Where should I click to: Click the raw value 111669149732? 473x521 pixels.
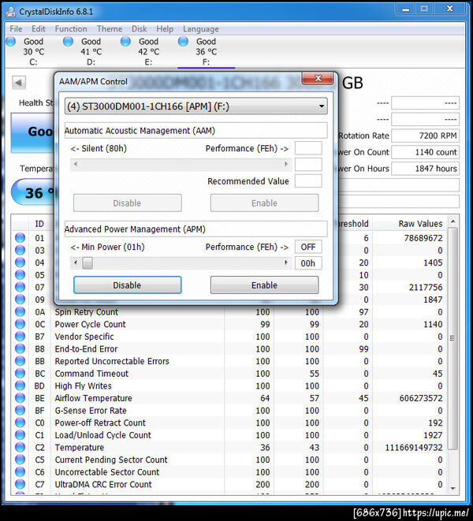pyautogui.click(x=414, y=448)
